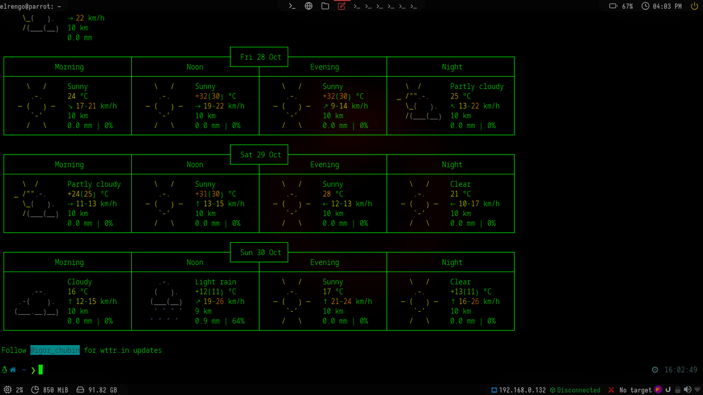Click the network icon beside 192.168.0.132

point(494,390)
